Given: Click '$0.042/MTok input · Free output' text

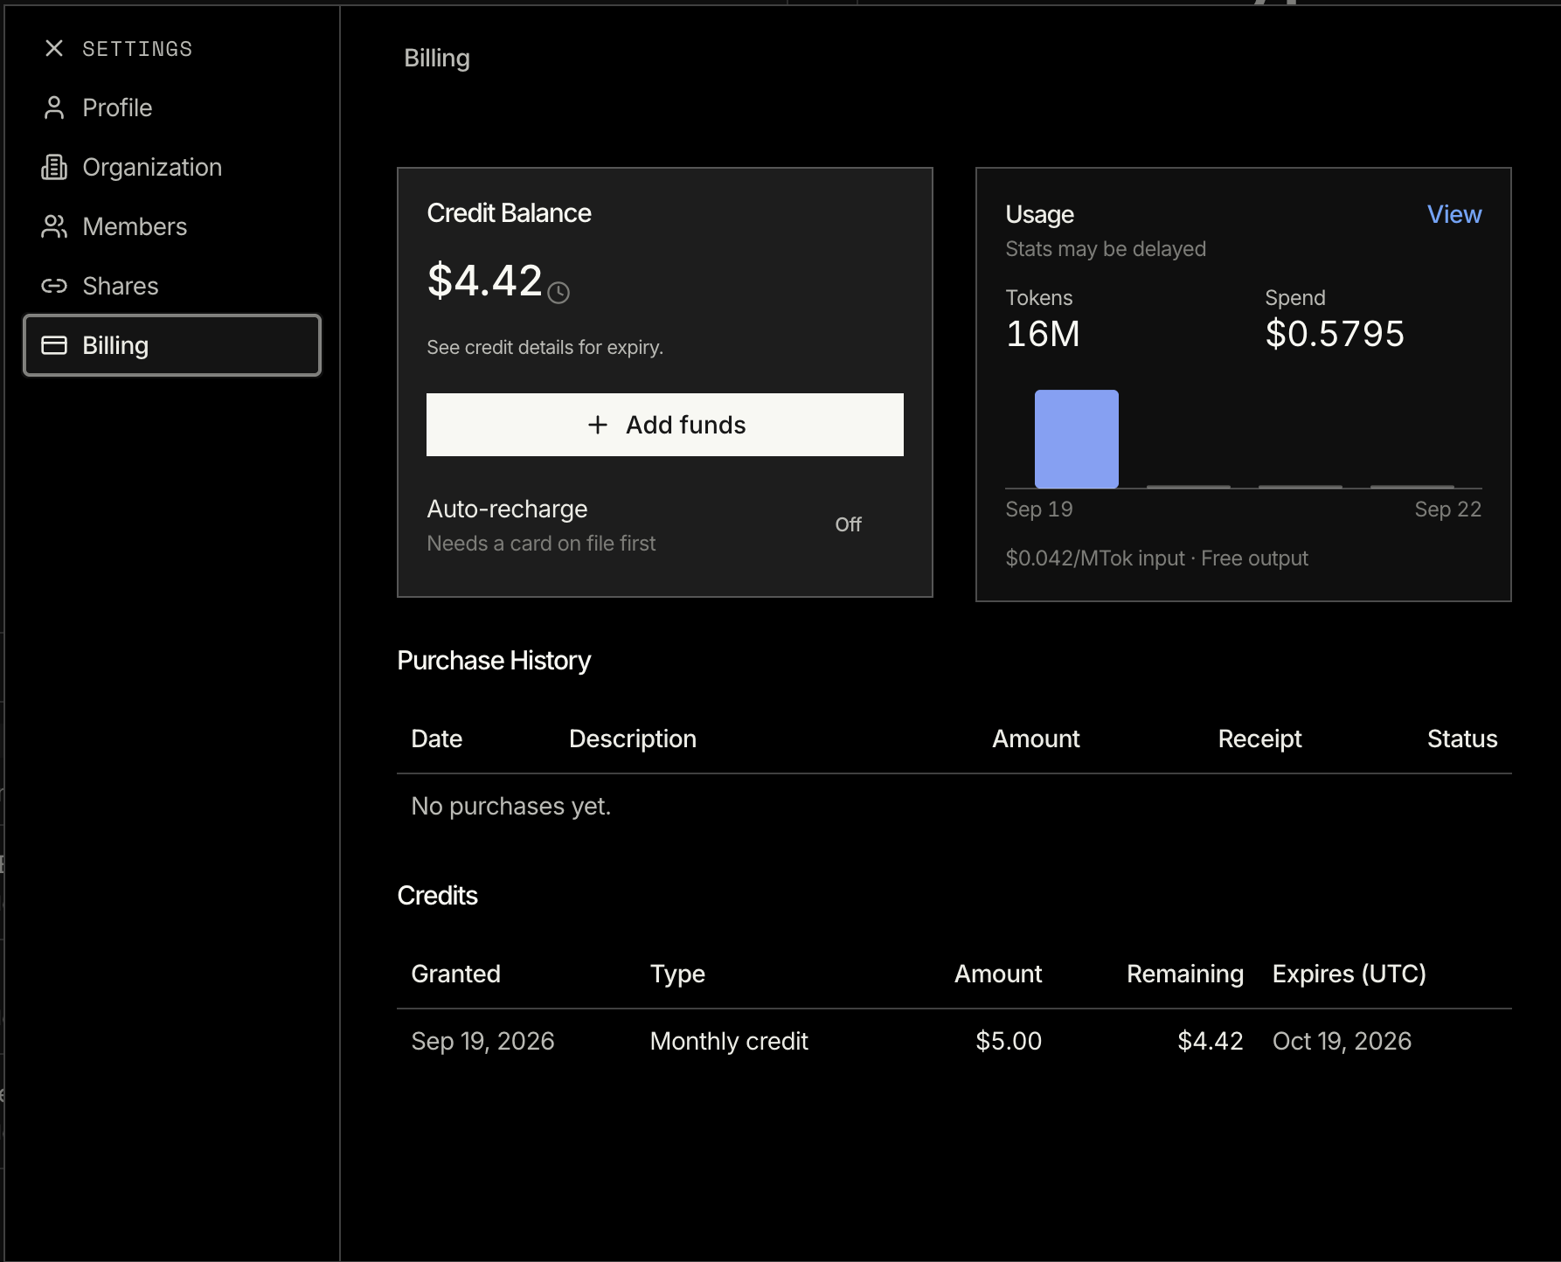Looking at the screenshot, I should [1156, 558].
